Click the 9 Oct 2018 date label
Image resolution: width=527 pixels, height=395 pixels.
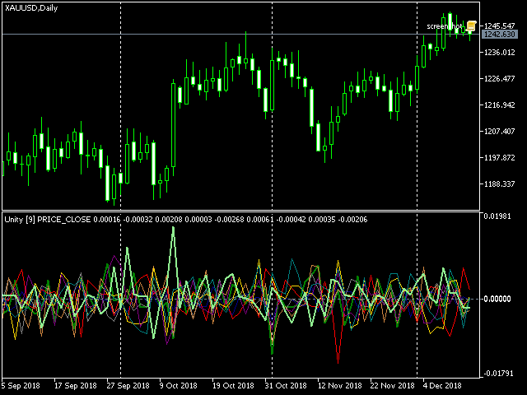tap(178, 386)
